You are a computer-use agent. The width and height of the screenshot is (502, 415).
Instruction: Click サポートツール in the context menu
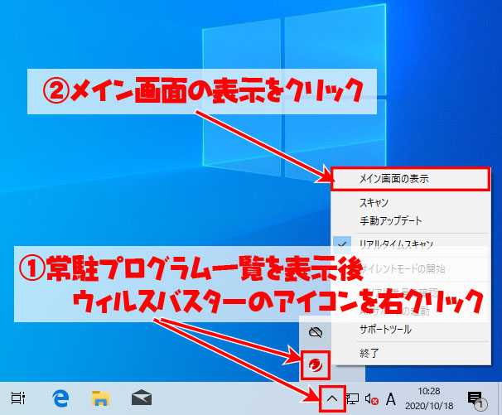tap(410, 329)
